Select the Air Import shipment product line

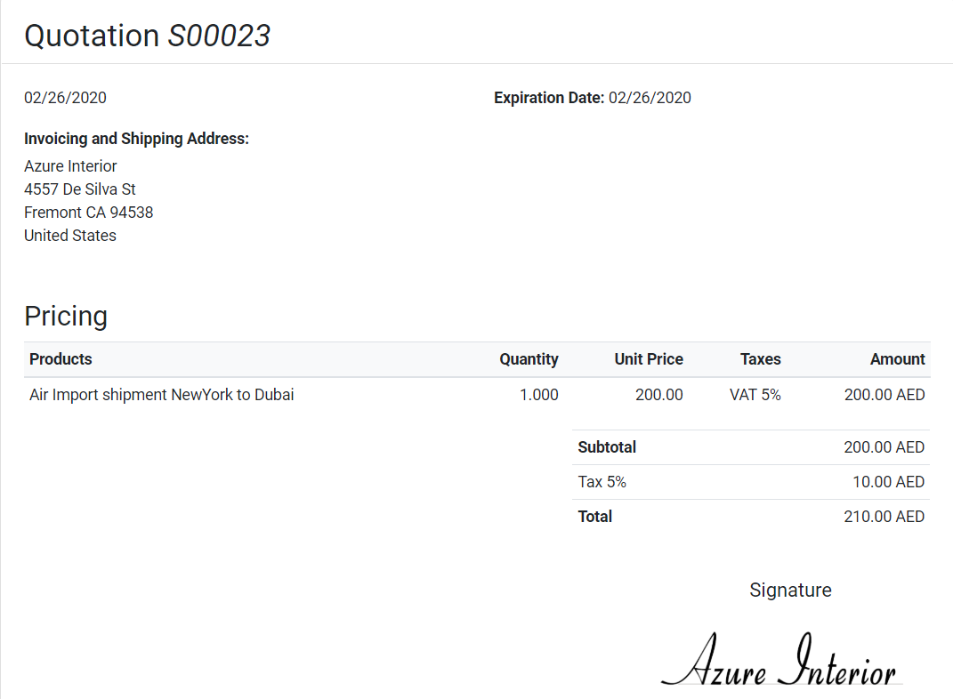tap(162, 395)
